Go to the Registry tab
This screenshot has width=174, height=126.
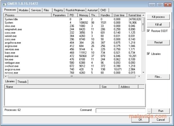(x=58, y=10)
